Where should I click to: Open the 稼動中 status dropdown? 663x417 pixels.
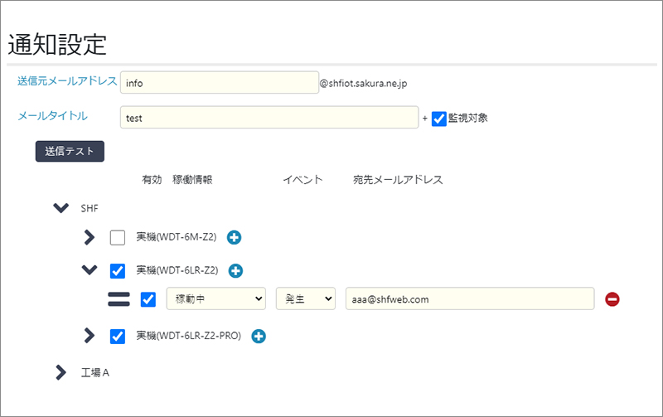tap(216, 298)
